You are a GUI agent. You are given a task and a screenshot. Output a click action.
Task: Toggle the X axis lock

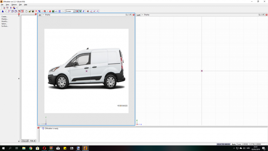(77, 11)
